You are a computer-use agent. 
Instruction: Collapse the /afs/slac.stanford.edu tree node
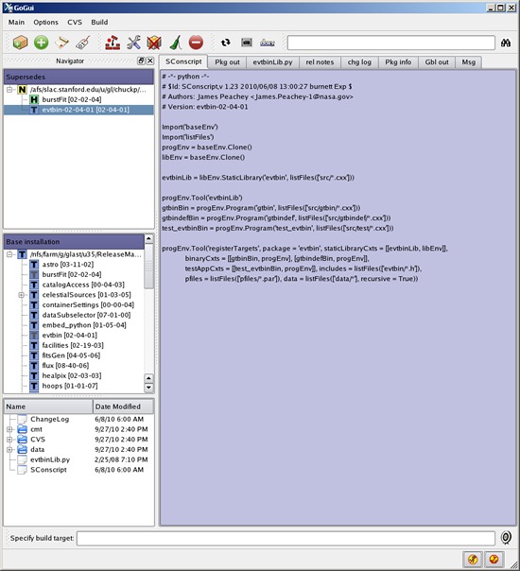[x=9, y=90]
